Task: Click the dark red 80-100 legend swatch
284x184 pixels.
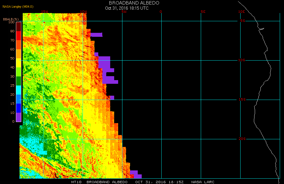Action: 18,26
